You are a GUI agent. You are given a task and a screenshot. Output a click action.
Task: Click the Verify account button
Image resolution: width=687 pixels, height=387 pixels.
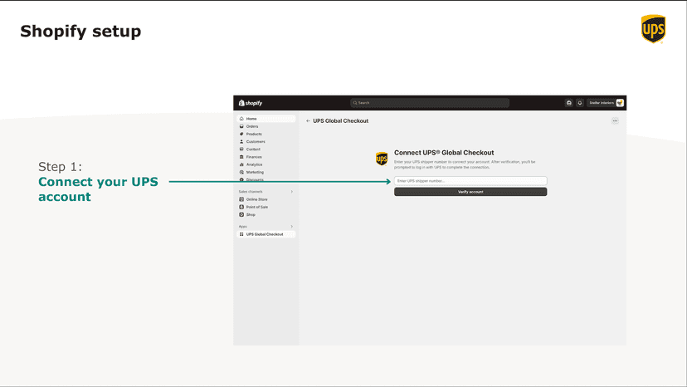(x=470, y=192)
